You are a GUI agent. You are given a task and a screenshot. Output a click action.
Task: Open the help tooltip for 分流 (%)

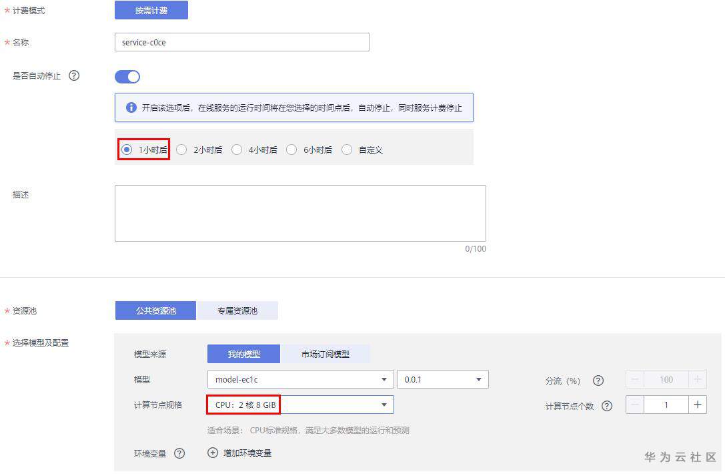point(598,380)
